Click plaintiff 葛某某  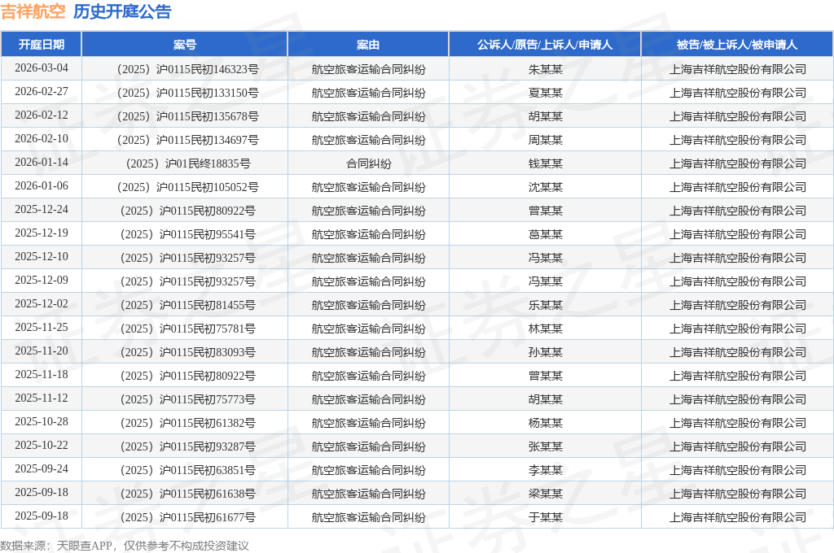(545, 234)
